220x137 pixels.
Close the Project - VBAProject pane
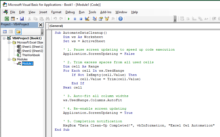tap(41, 25)
